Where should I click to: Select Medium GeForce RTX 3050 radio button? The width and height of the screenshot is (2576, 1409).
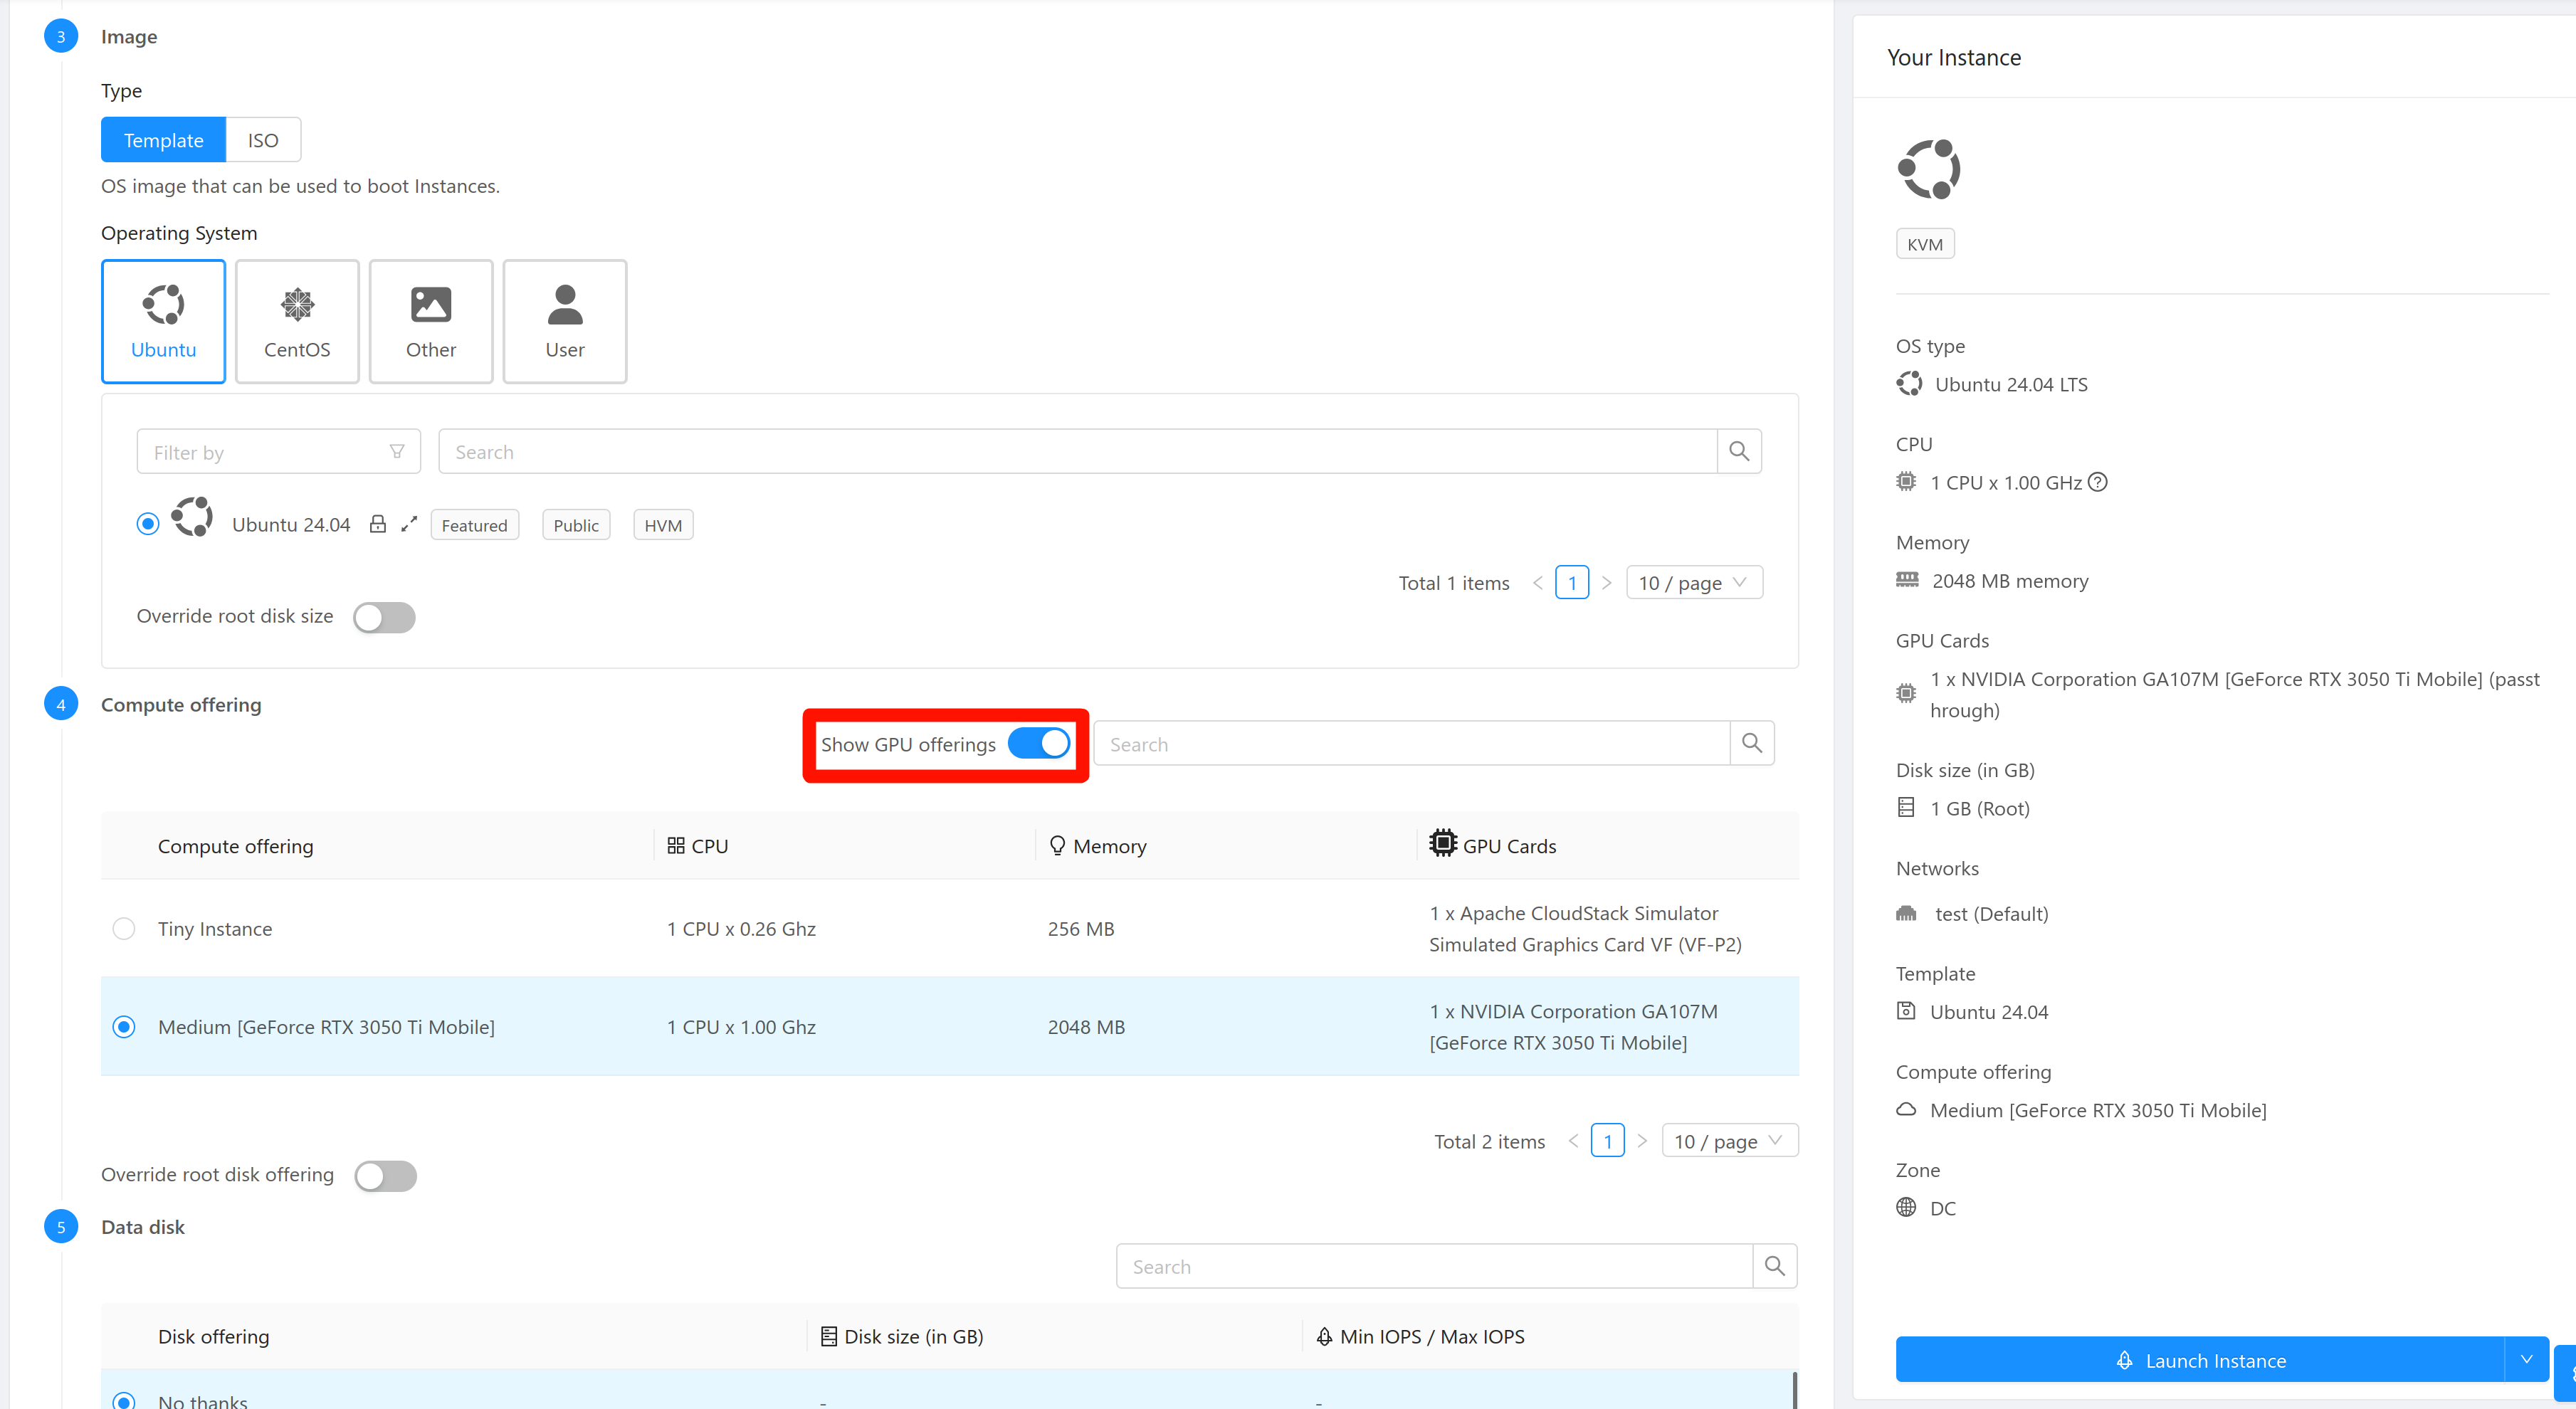point(124,1027)
